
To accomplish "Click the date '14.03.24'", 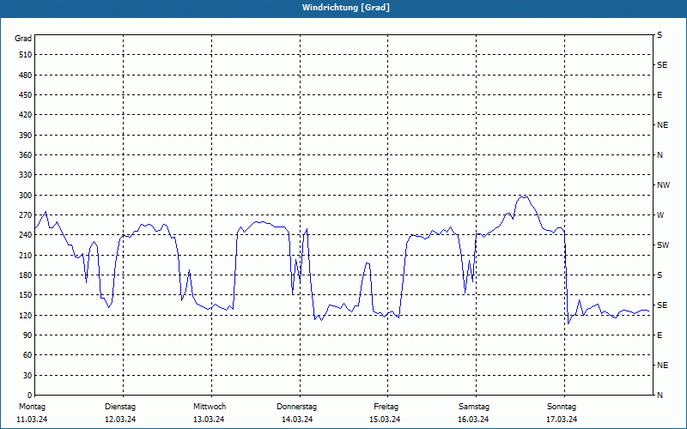I will click(x=297, y=420).
